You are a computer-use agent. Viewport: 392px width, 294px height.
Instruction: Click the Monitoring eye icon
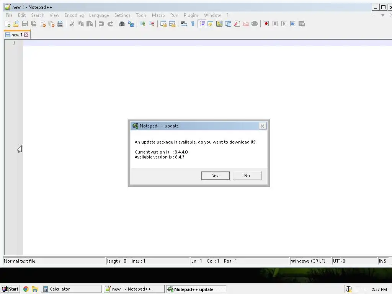255,24
